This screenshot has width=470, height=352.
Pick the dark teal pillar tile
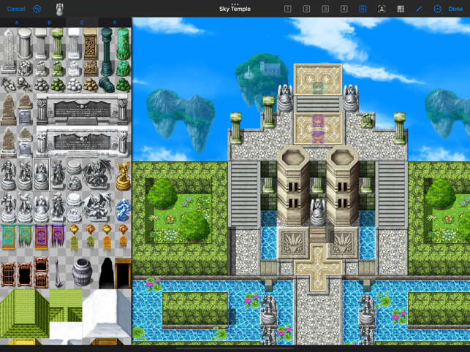[x=107, y=52]
